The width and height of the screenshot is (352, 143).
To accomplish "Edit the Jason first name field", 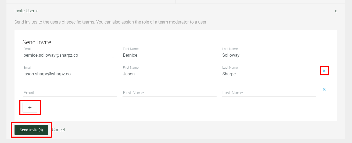I will [170, 74].
